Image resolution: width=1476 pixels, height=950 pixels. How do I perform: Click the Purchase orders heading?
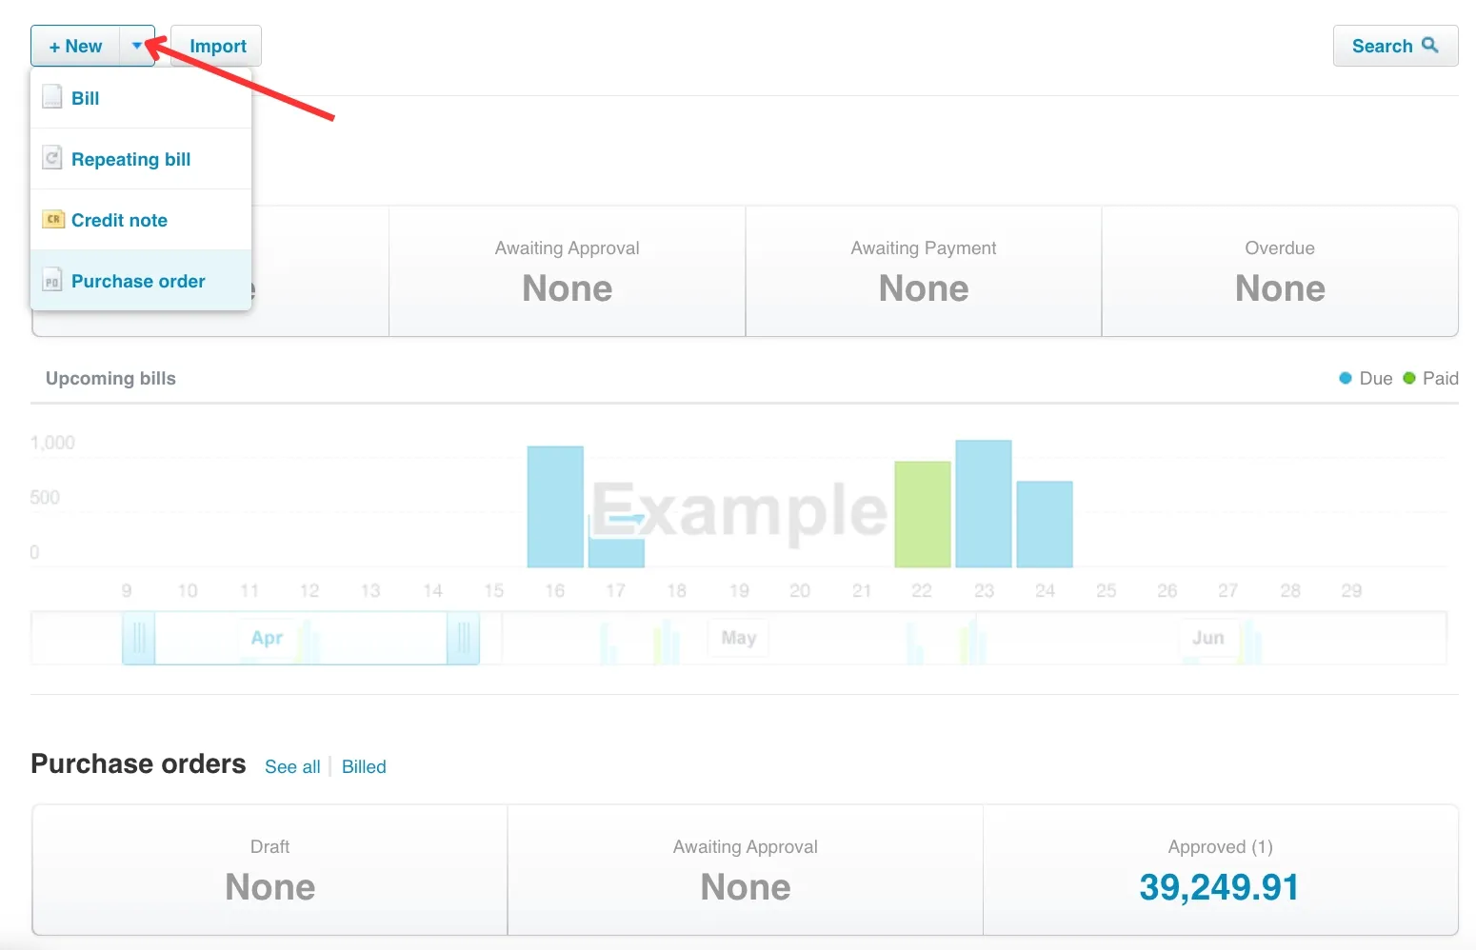click(x=138, y=763)
